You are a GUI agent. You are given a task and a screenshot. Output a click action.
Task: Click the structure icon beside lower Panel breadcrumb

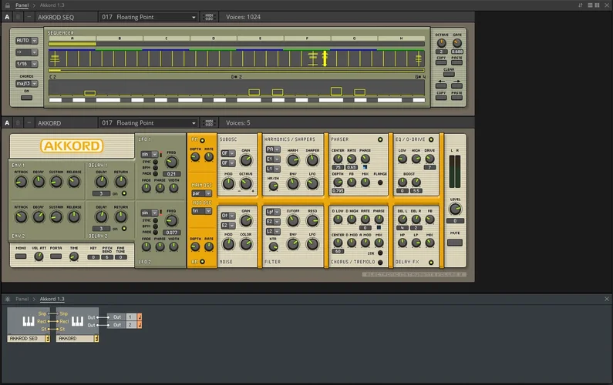(x=7, y=299)
